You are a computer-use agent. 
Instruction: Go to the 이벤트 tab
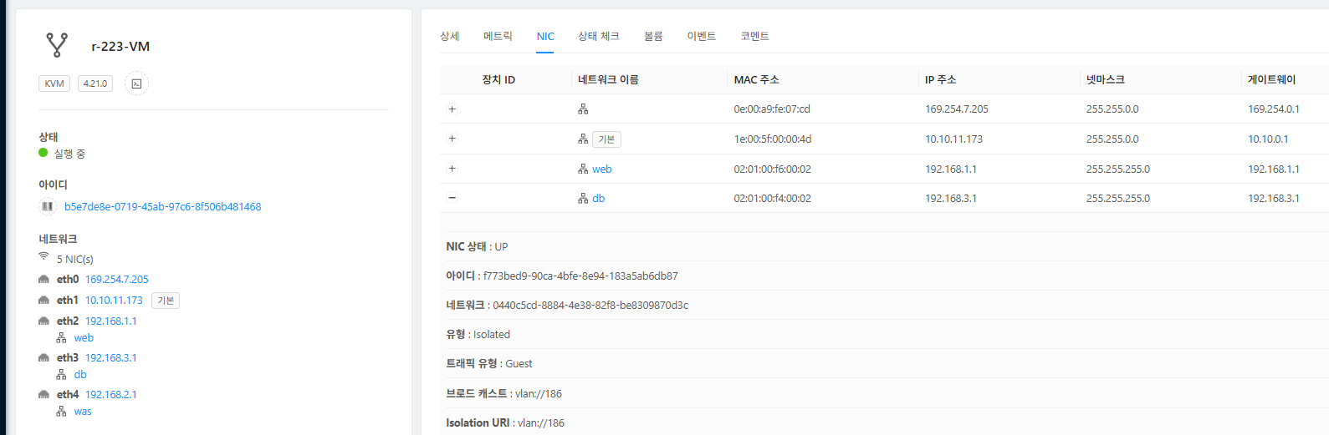tap(701, 36)
